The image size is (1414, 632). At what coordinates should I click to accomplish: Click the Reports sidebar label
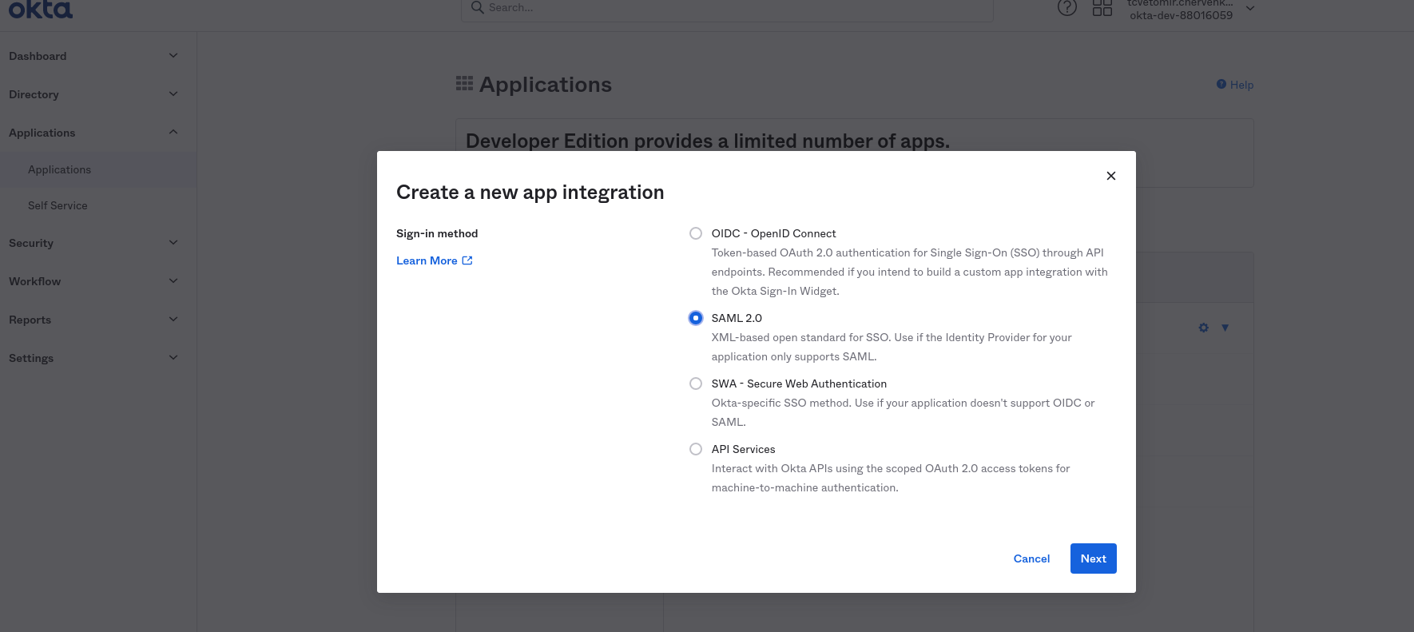[30, 320]
